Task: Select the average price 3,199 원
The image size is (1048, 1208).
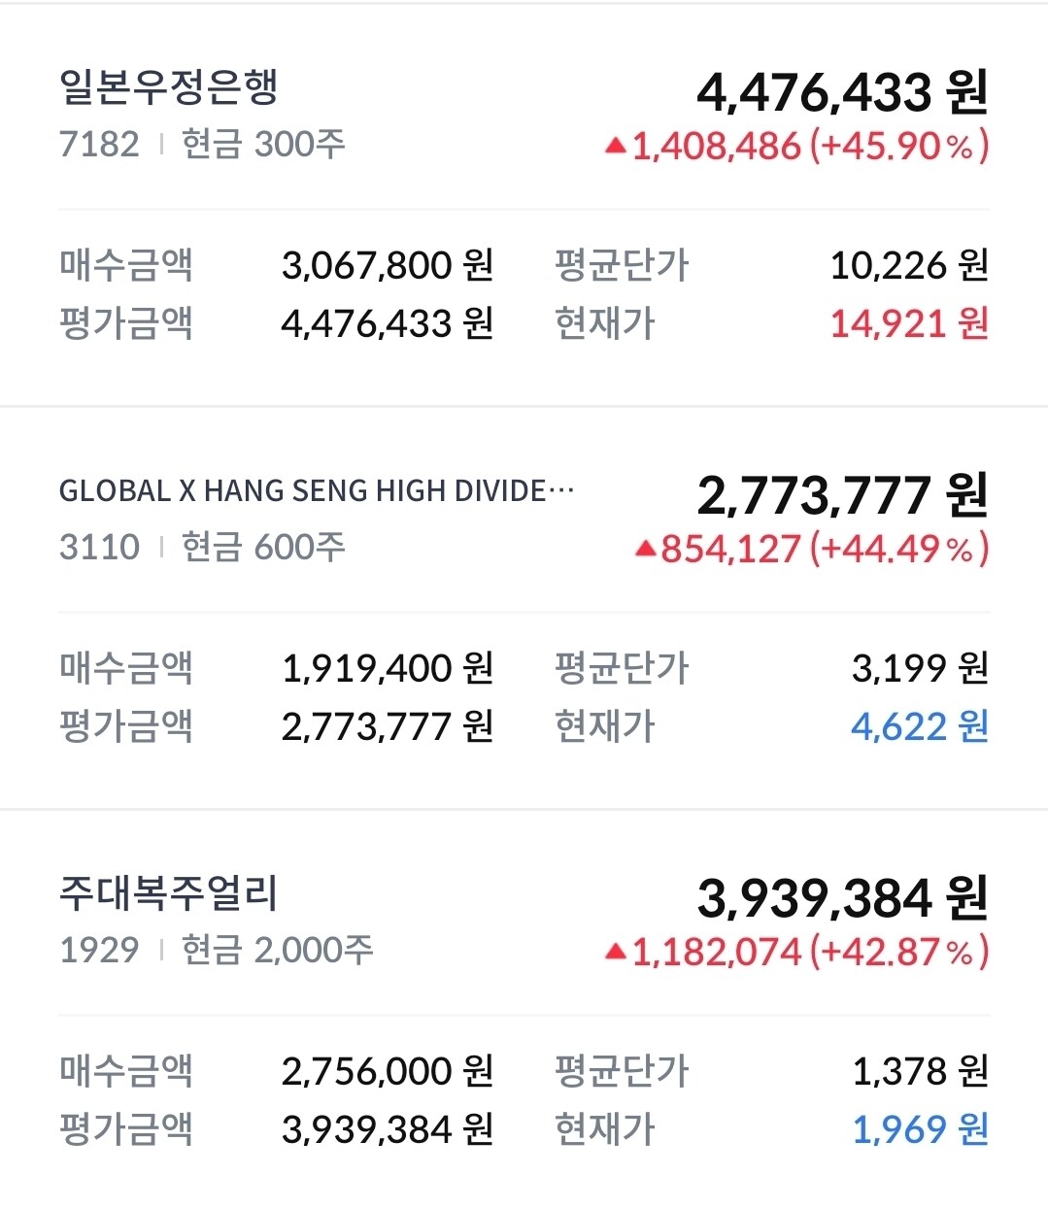Action: pyautogui.click(x=920, y=668)
